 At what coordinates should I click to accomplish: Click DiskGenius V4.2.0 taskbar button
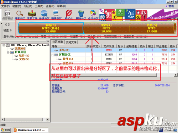(x=31, y=130)
